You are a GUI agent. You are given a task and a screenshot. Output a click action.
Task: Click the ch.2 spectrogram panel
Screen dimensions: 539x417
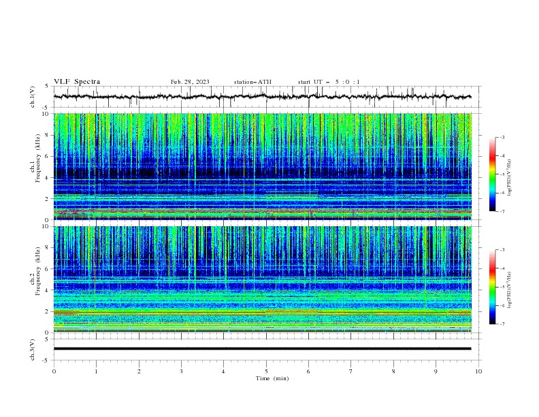click(263, 279)
